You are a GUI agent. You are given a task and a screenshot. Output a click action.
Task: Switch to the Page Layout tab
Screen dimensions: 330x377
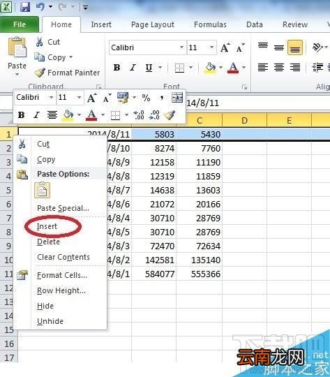[x=153, y=24]
